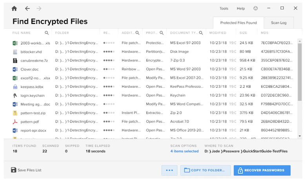
Task: Click the MD5 value starting 7EC0BFACFE023
Action: 277,43
